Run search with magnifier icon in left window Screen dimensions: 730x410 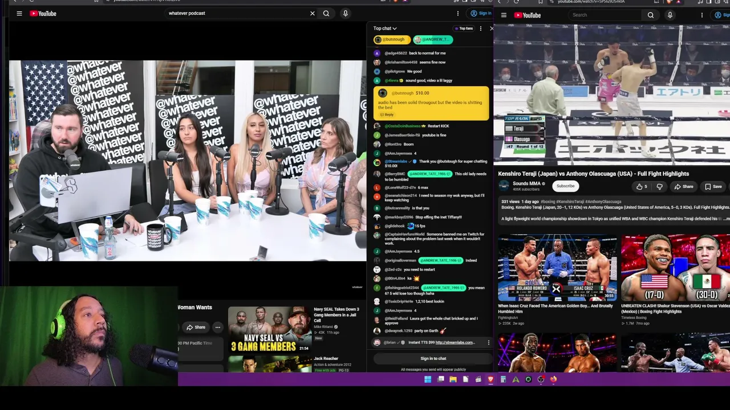[x=326, y=13]
